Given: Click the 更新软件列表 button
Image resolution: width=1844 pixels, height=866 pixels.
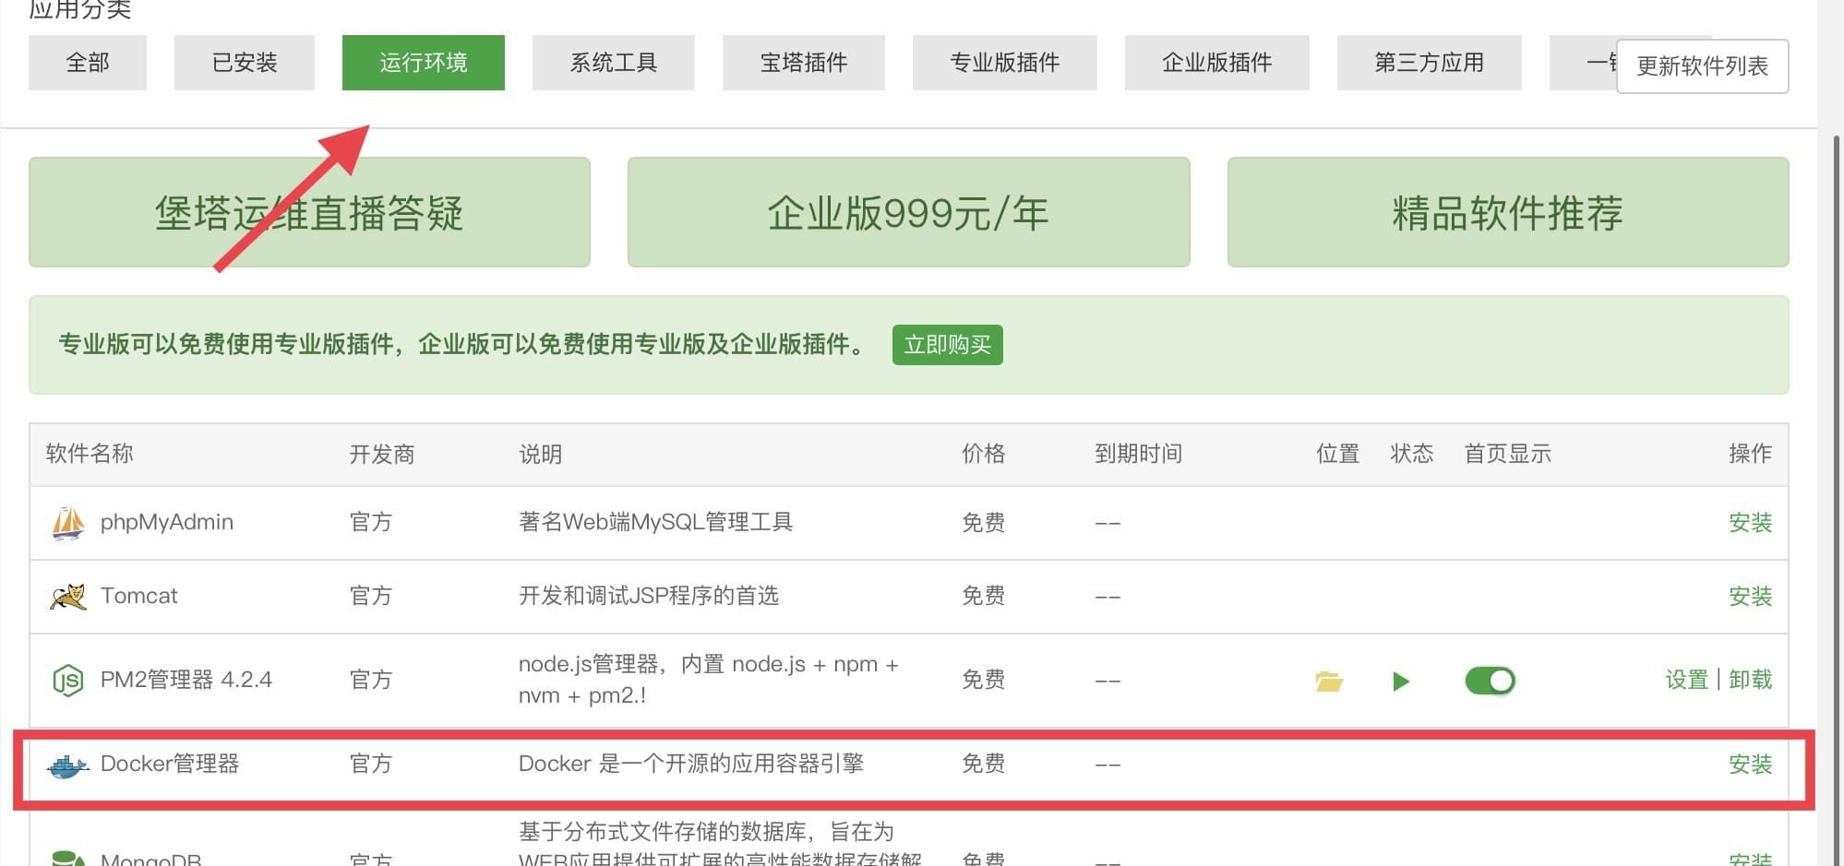Looking at the screenshot, I should [x=1703, y=66].
